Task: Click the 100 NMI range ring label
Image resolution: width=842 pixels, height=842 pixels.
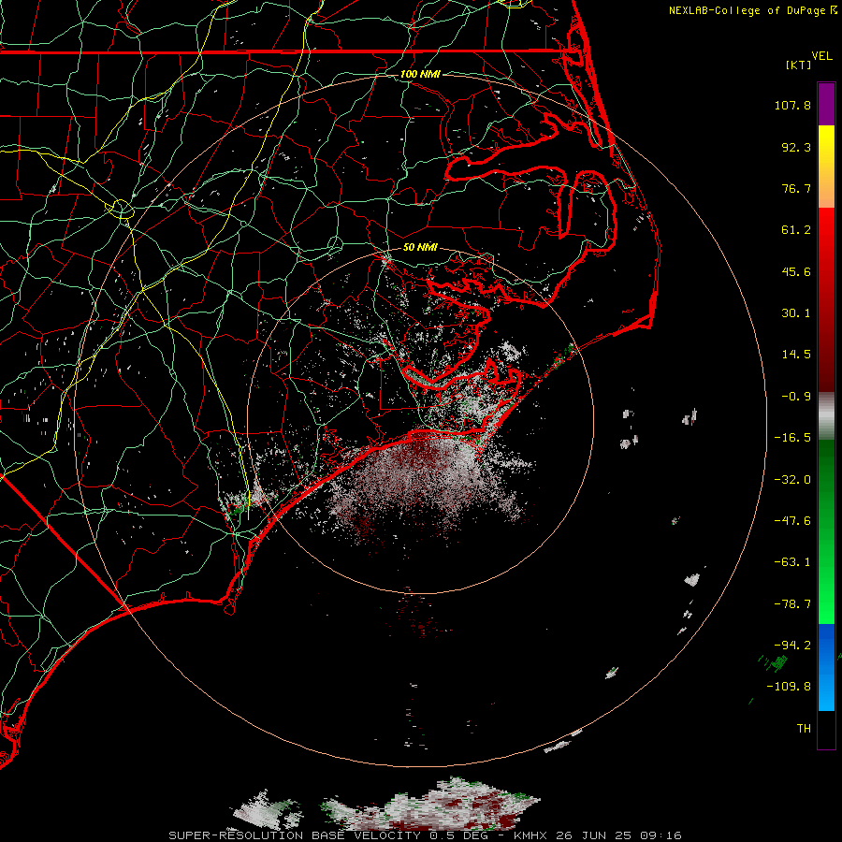Action: coord(420,74)
